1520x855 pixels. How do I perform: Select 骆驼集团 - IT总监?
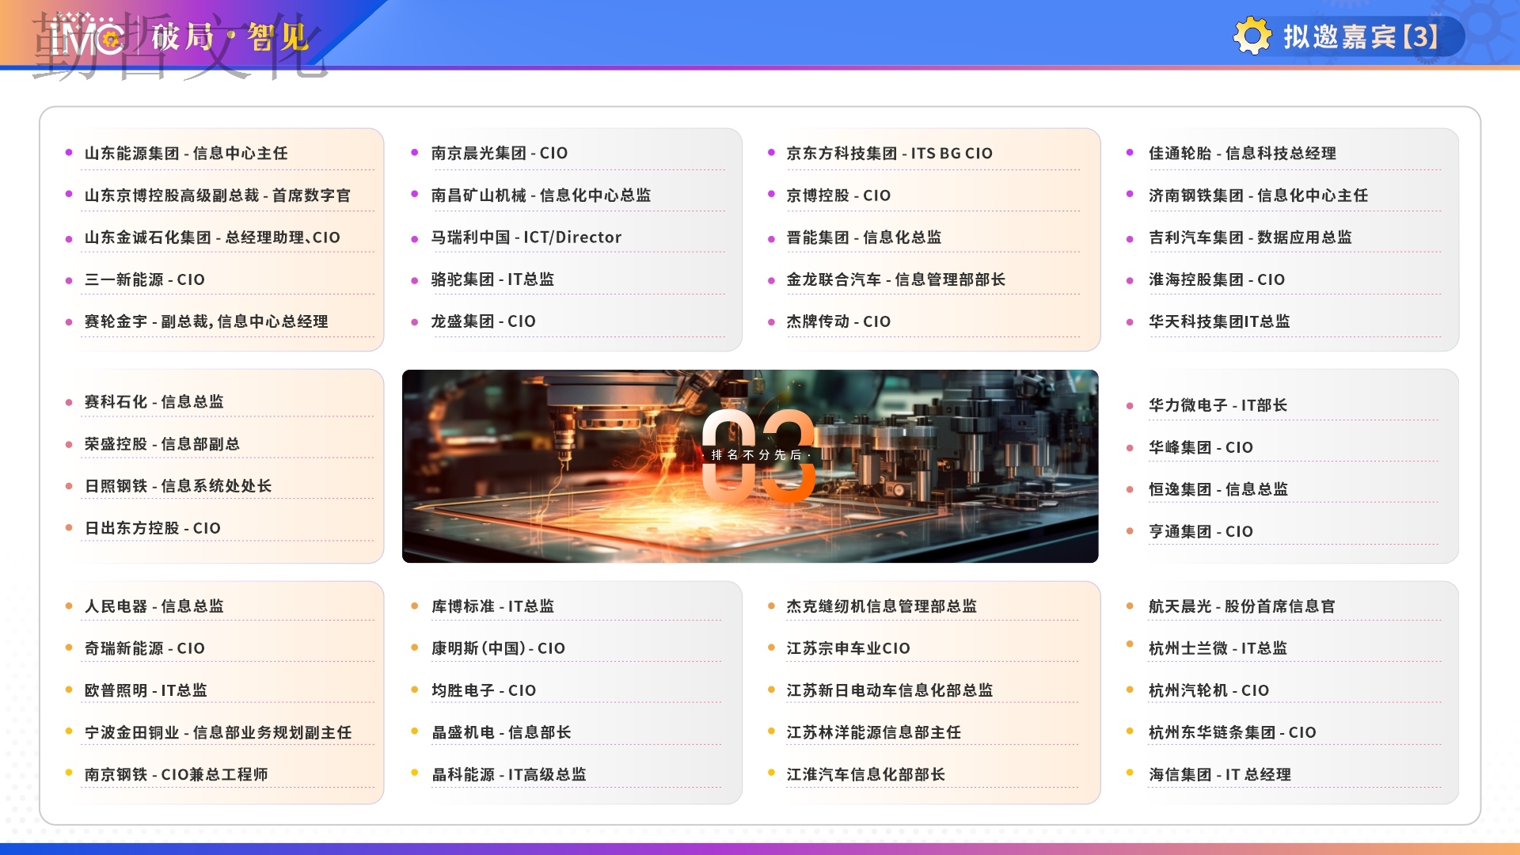[x=492, y=279]
